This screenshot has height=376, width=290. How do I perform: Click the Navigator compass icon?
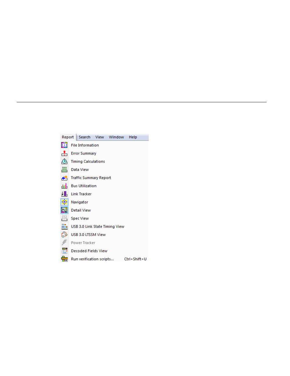pos(64,202)
